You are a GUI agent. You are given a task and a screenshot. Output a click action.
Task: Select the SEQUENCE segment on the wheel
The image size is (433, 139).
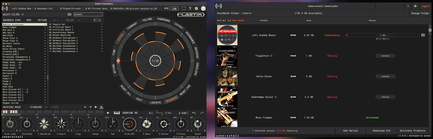pos(172,100)
